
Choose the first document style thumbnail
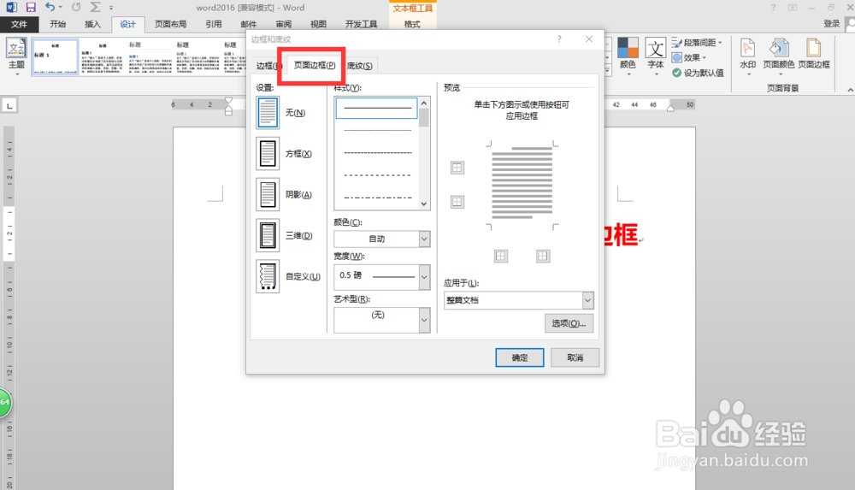[x=55, y=56]
